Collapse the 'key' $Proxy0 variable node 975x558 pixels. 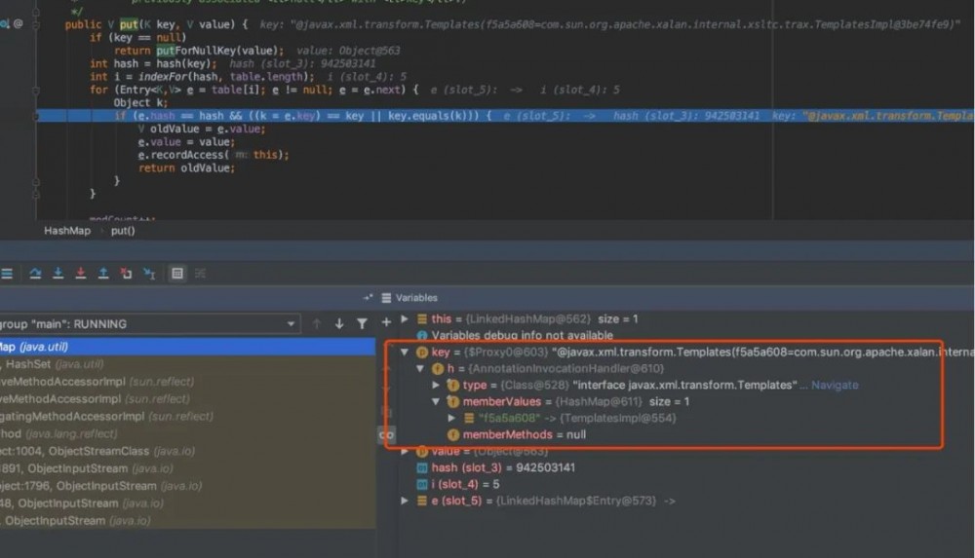405,353
